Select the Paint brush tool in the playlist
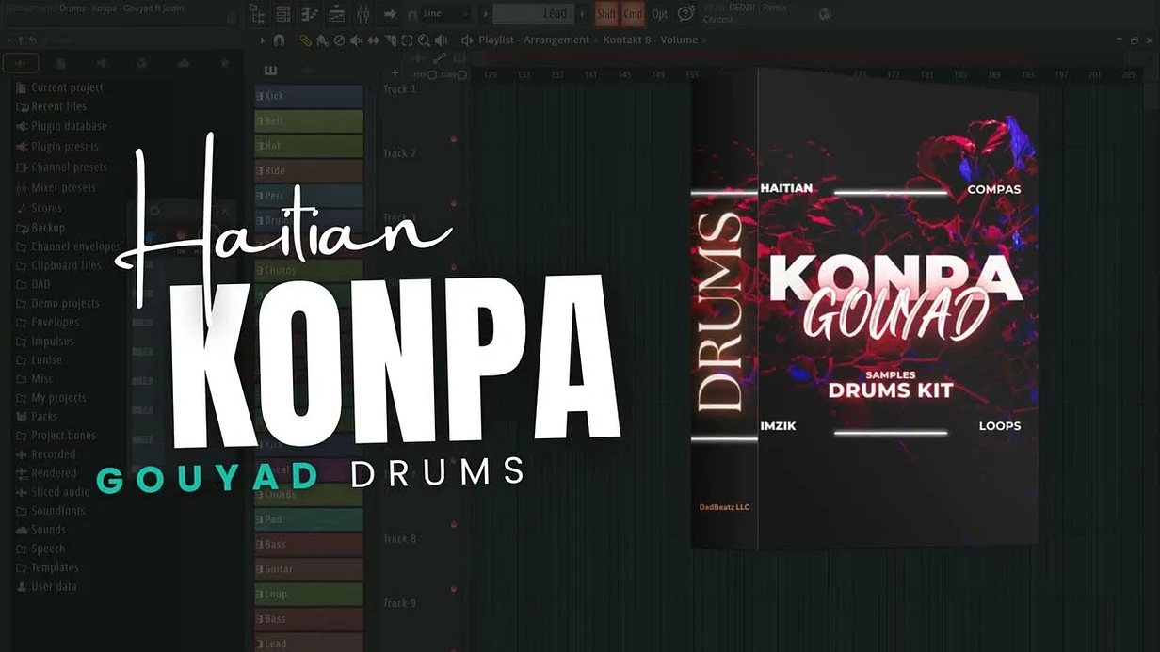 (322, 40)
